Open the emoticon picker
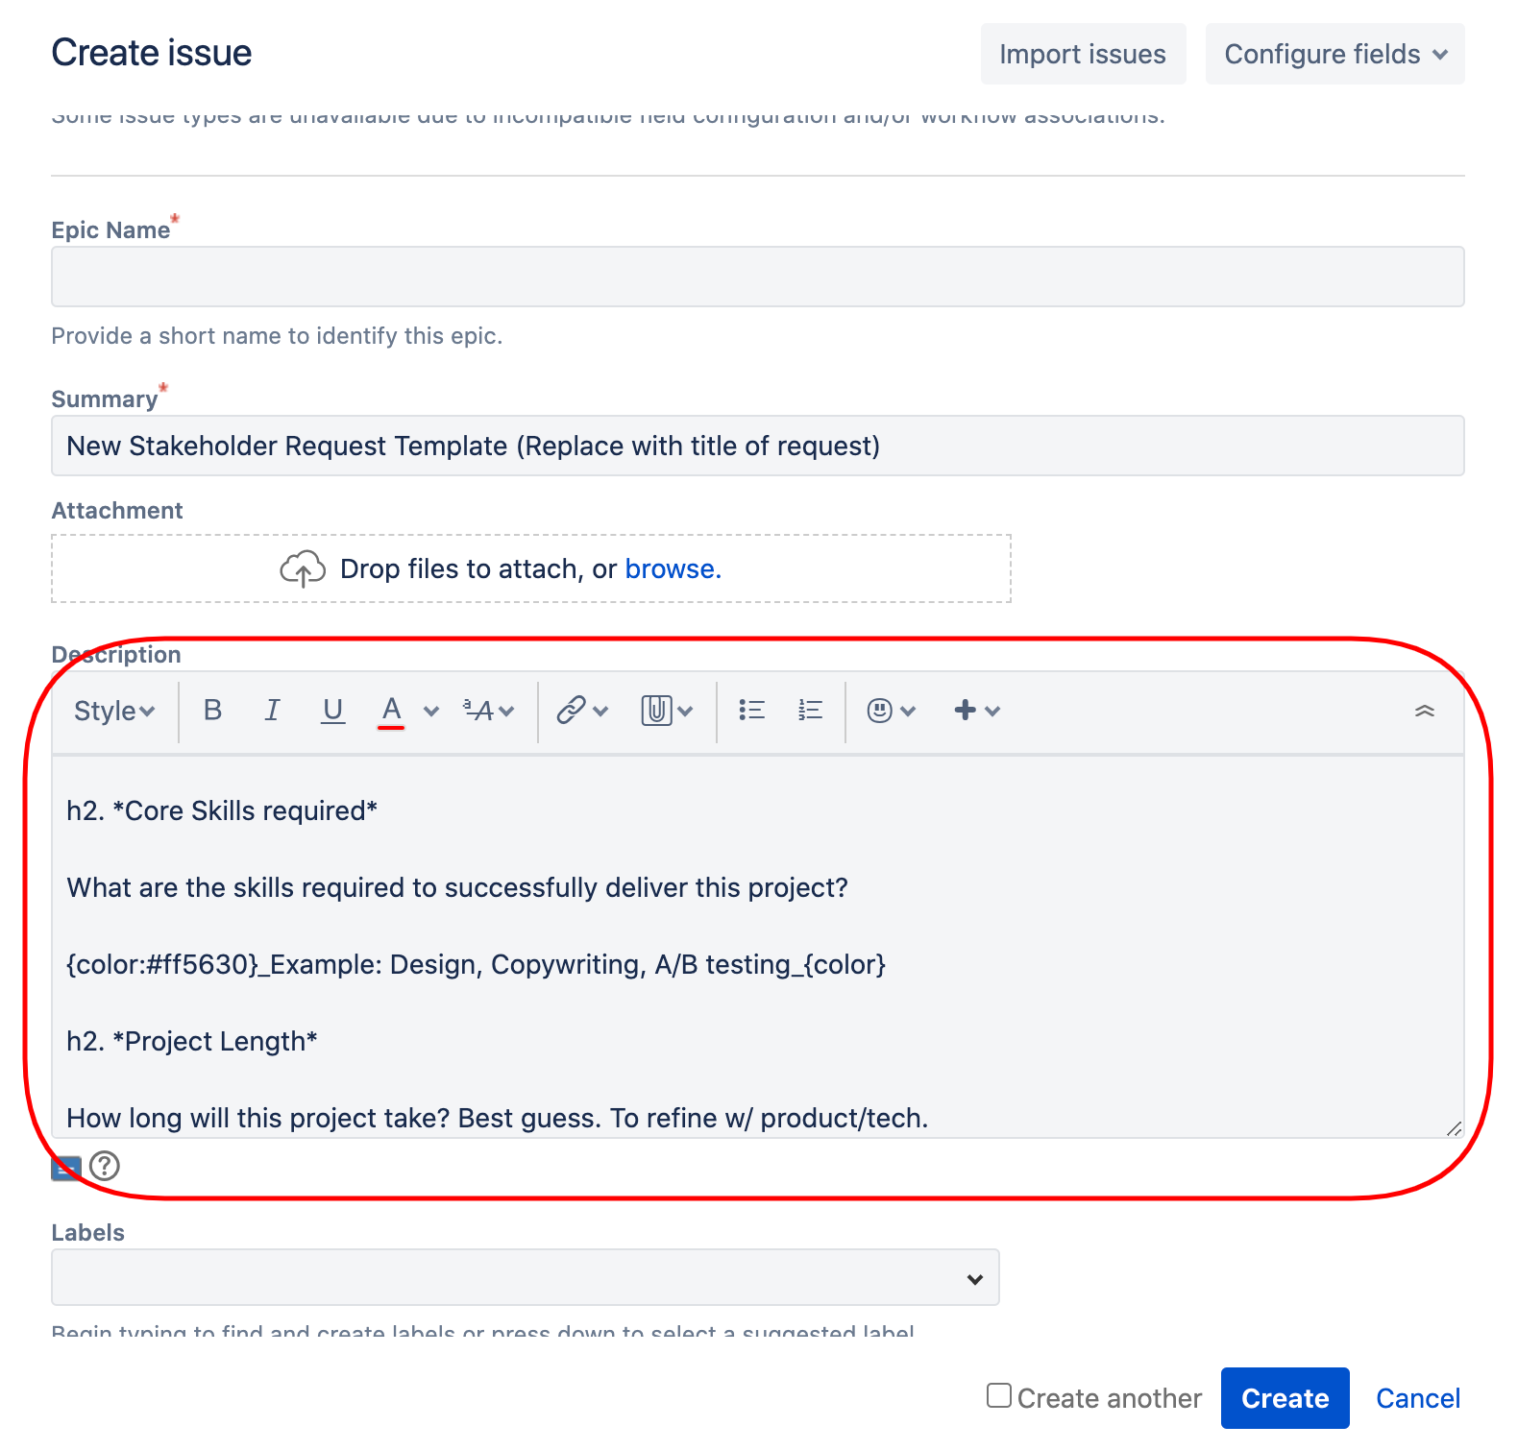1518x1450 pixels. 891,711
